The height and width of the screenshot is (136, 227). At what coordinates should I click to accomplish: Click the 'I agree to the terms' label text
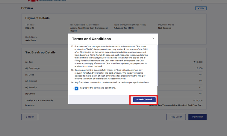click(x=98, y=88)
